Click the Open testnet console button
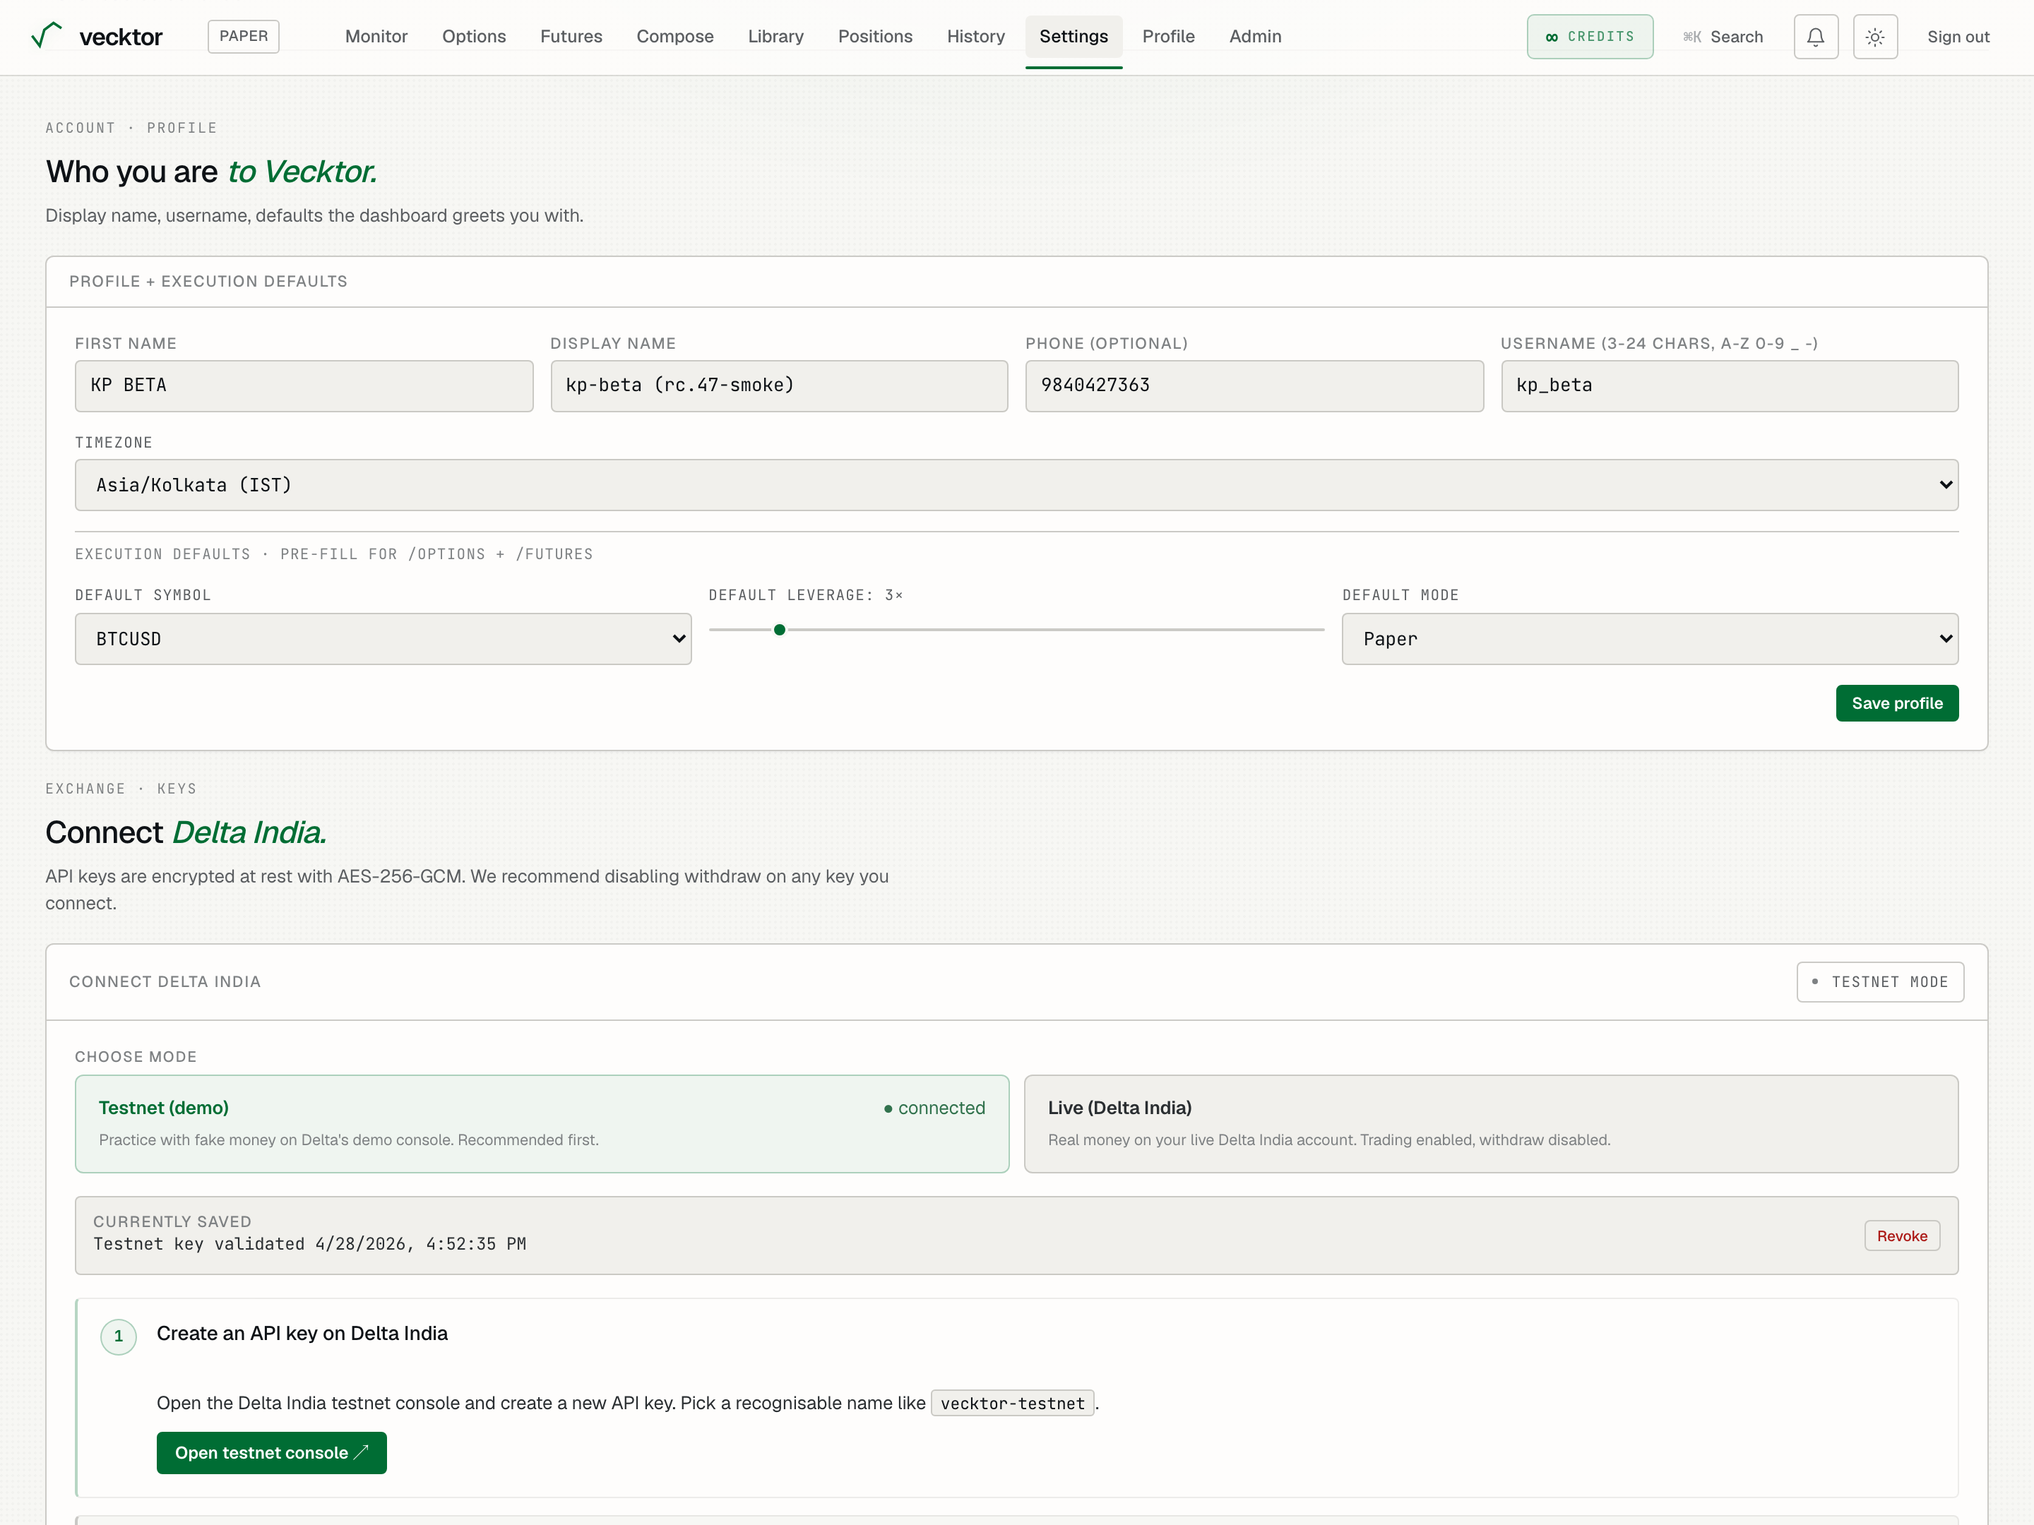 point(271,1452)
